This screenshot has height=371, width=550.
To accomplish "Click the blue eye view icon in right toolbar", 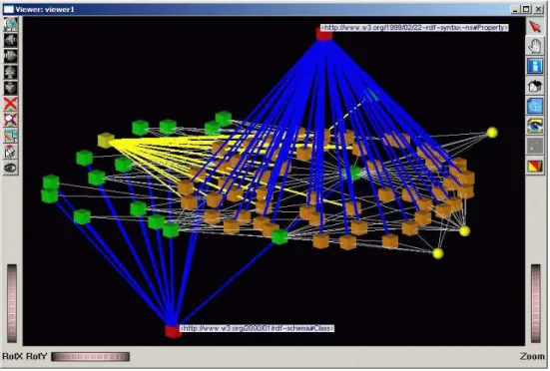I will [x=535, y=126].
